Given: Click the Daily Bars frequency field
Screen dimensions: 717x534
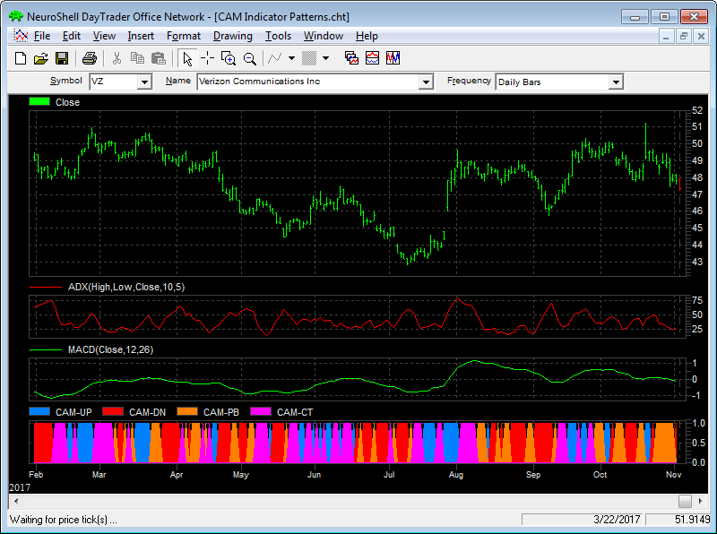Looking at the screenshot, I should pos(552,82).
